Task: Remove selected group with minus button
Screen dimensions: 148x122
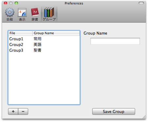Action: [x=23, y=111]
